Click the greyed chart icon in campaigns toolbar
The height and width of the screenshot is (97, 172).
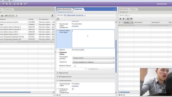click(x=16, y=16)
